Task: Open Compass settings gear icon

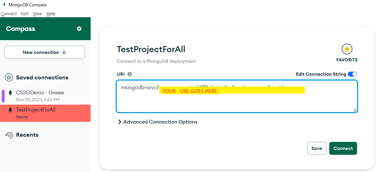Action: pos(79,29)
